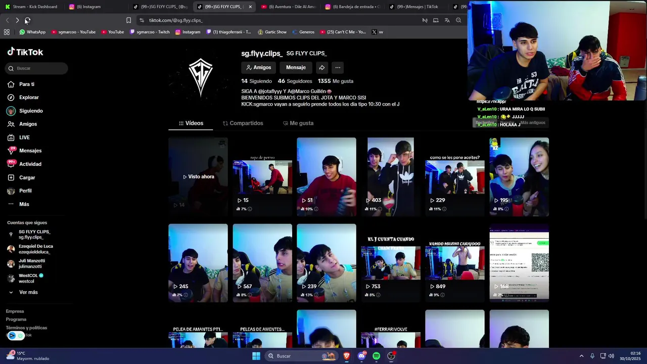Open the three-dots profile options
This screenshot has width=647, height=364.
pyautogui.click(x=338, y=67)
